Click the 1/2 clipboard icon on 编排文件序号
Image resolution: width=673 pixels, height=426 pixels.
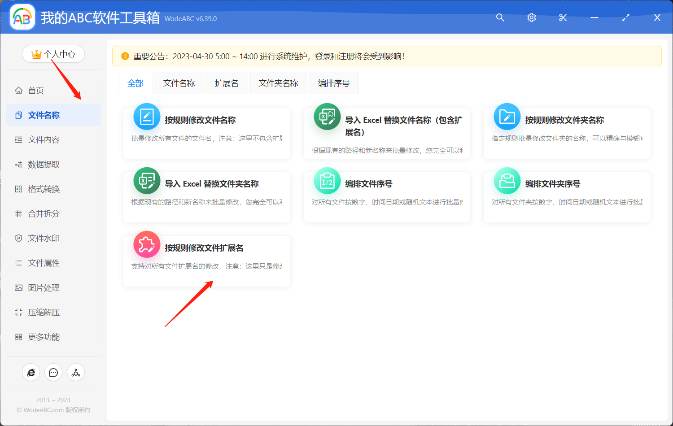327,180
